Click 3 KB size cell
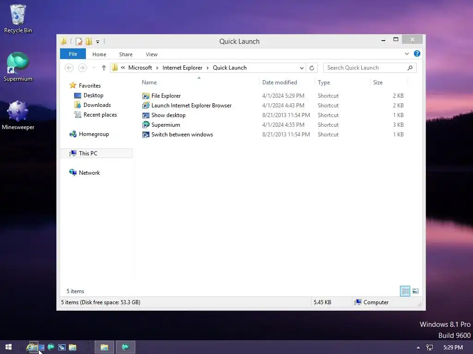The height and width of the screenshot is (354, 473). pyautogui.click(x=398, y=124)
